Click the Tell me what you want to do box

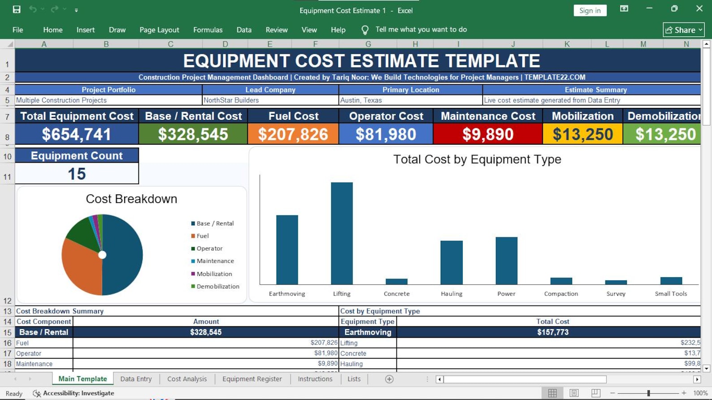tap(421, 30)
